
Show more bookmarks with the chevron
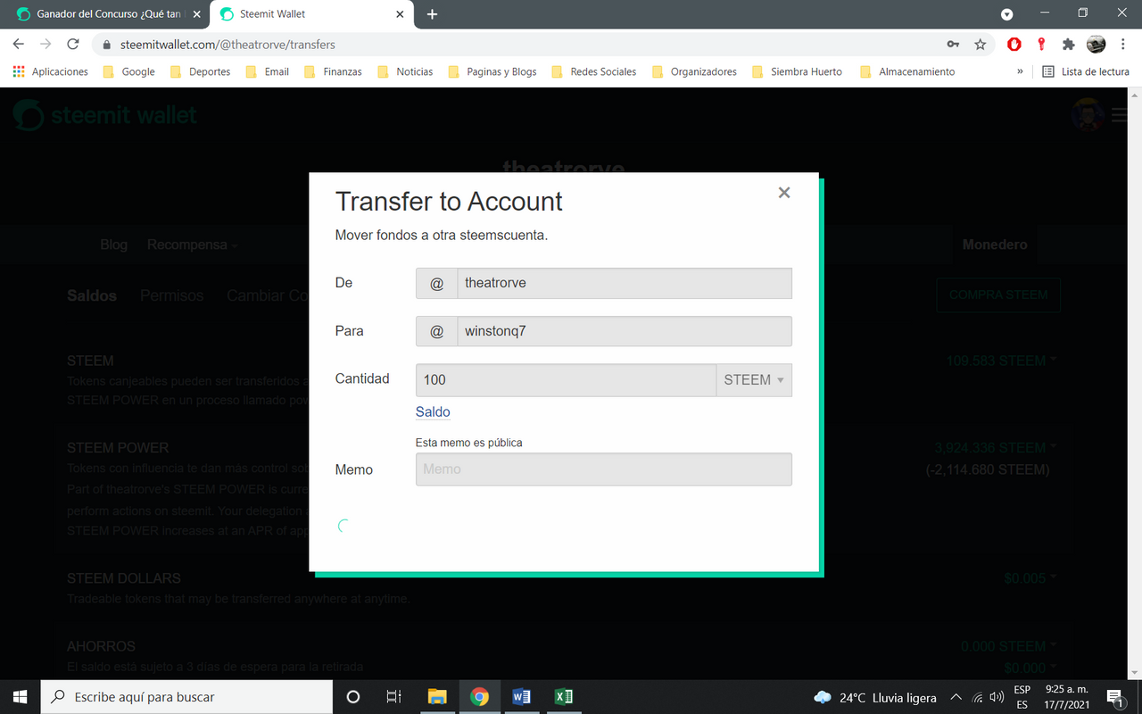coord(1020,71)
